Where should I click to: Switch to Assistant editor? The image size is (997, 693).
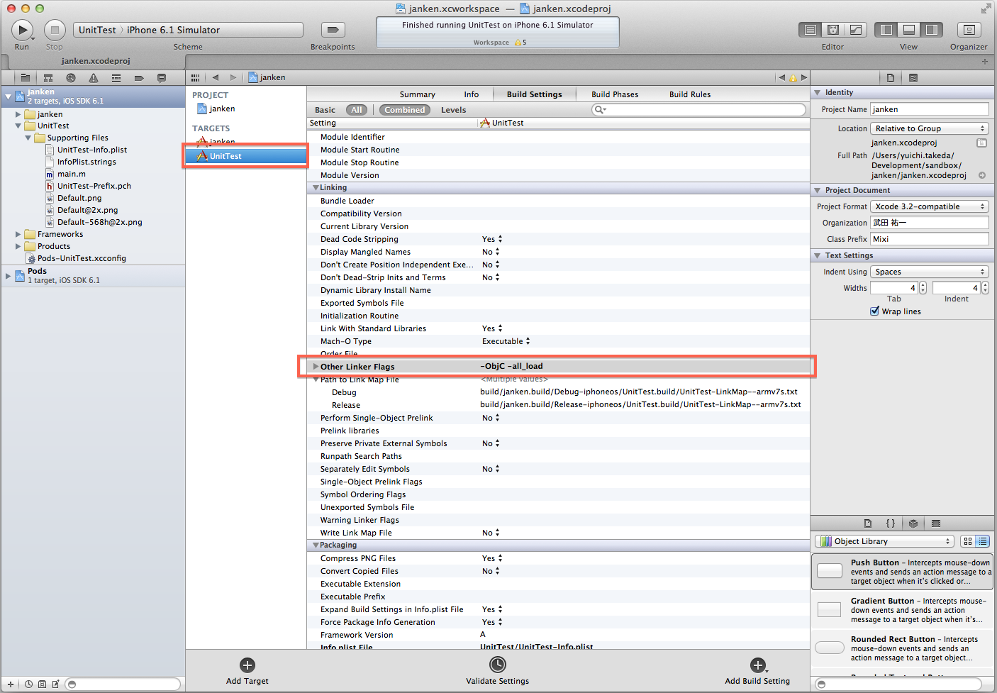[833, 30]
